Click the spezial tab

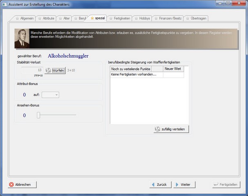coord(98,18)
